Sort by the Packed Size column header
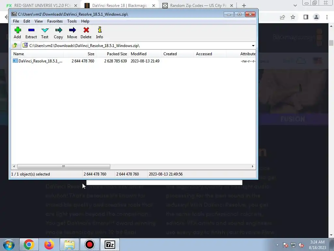This screenshot has width=334, height=251. pos(112,54)
